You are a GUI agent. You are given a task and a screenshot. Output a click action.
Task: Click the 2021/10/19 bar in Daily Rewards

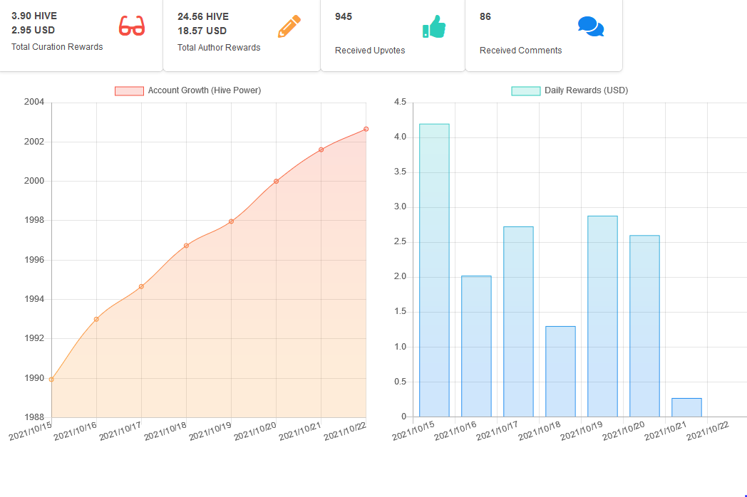pos(602,317)
